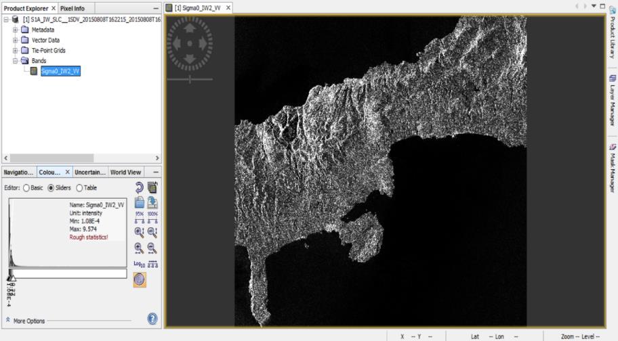Select the Table editor radio button

pyautogui.click(x=79, y=188)
